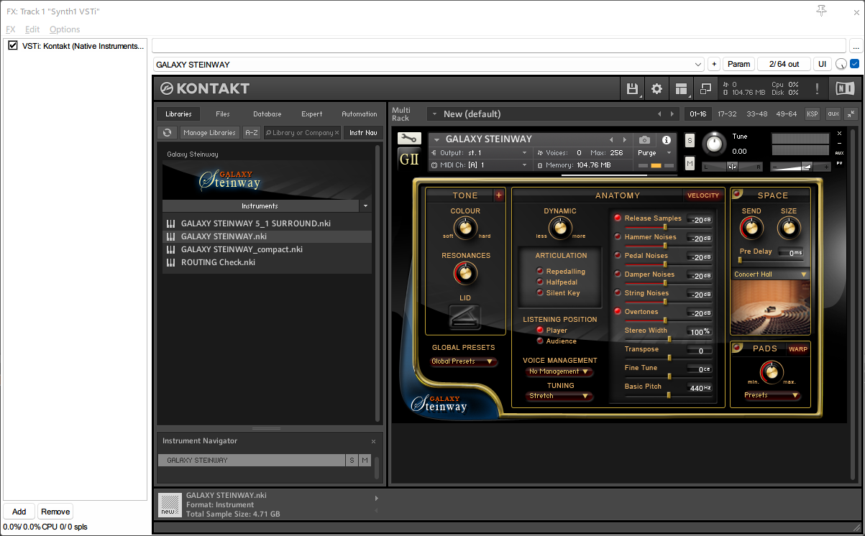Toggle Silent Key articulation
The height and width of the screenshot is (536, 865).
pyautogui.click(x=540, y=293)
